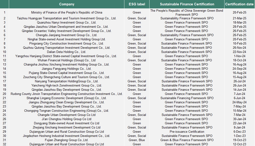Click certification date 19-Oct-23

click(239, 140)
